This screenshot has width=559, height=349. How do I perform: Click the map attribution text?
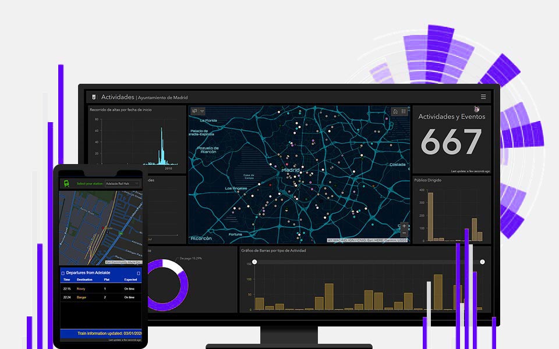coord(367,240)
